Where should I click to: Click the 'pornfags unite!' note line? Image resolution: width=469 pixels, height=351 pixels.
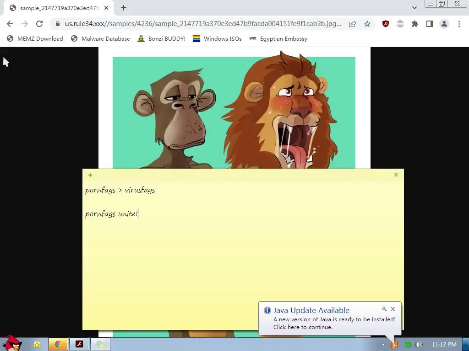click(111, 214)
